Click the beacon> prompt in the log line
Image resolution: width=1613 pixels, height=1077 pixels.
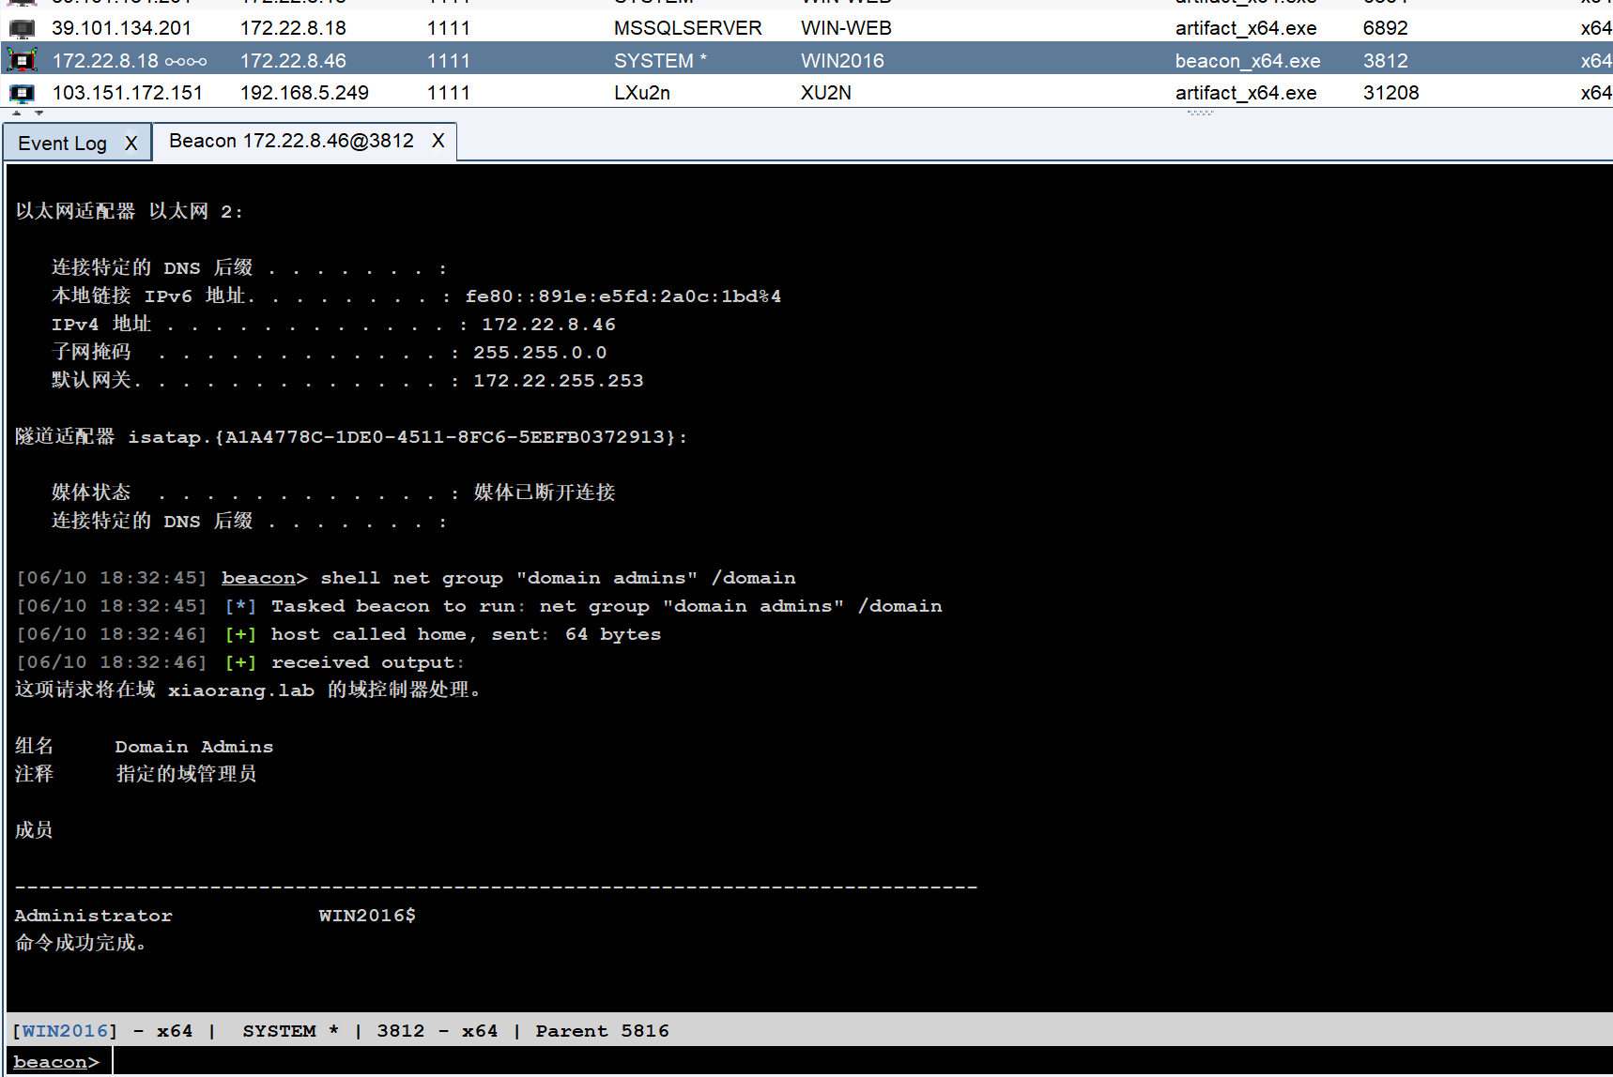(264, 578)
